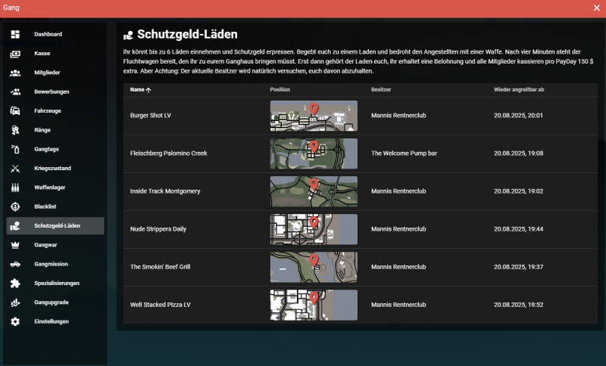Sort table by Name column header
The image size is (606, 366).
pyautogui.click(x=137, y=89)
